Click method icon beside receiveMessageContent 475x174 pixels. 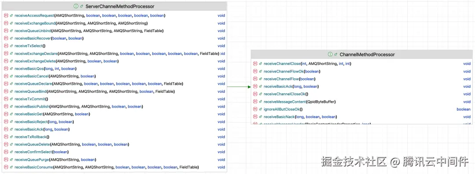pyautogui.click(x=255, y=101)
